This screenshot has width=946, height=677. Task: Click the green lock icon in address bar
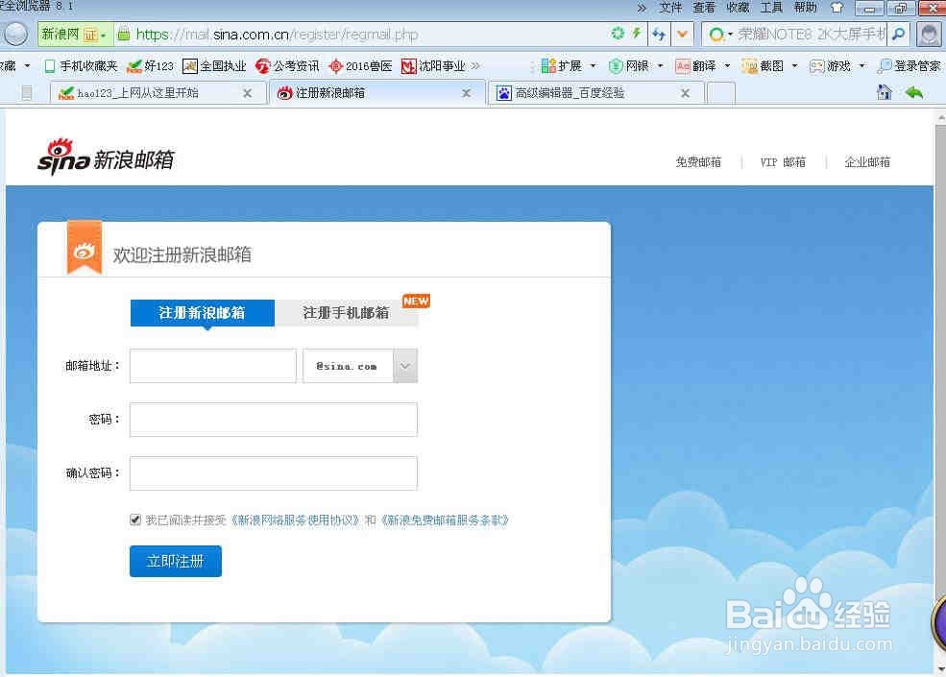click(123, 35)
